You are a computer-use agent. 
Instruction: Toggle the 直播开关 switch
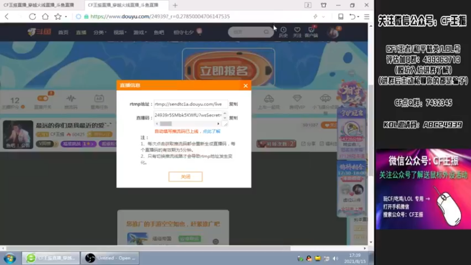click(x=42, y=98)
